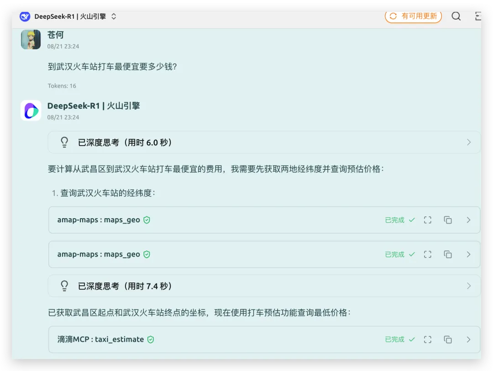Expand the 滴滴MCP taxi_estimate tool call
This screenshot has width=493, height=371.
468,340
